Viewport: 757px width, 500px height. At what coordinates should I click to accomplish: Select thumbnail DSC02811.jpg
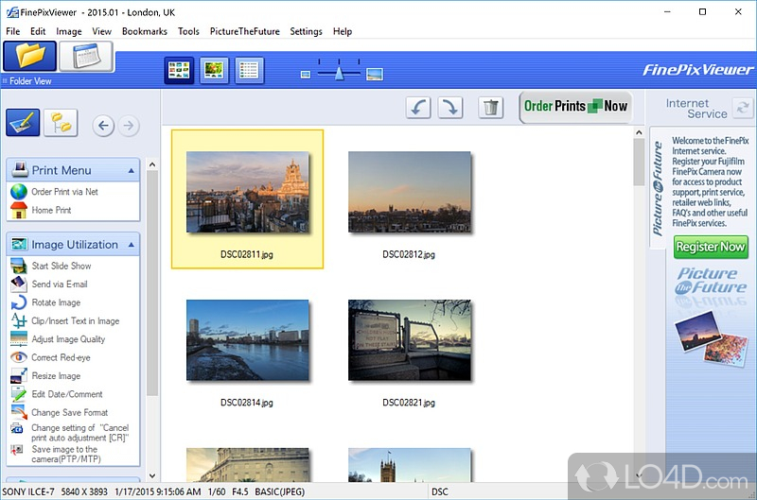247,198
